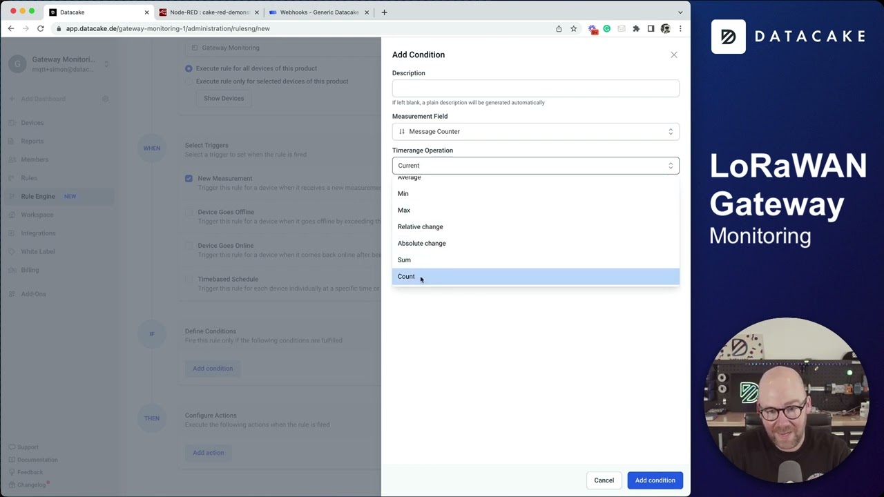Screen dimensions: 884x497
Task: Click the Show Devices button
Action: click(x=224, y=98)
